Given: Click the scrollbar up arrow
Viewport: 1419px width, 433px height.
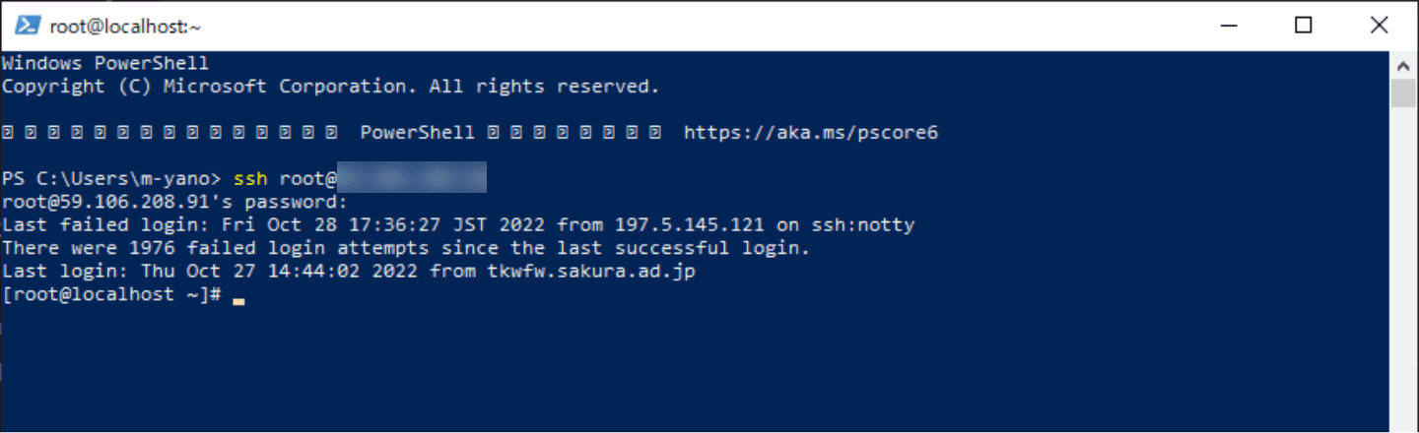Looking at the screenshot, I should pos(1403,65).
